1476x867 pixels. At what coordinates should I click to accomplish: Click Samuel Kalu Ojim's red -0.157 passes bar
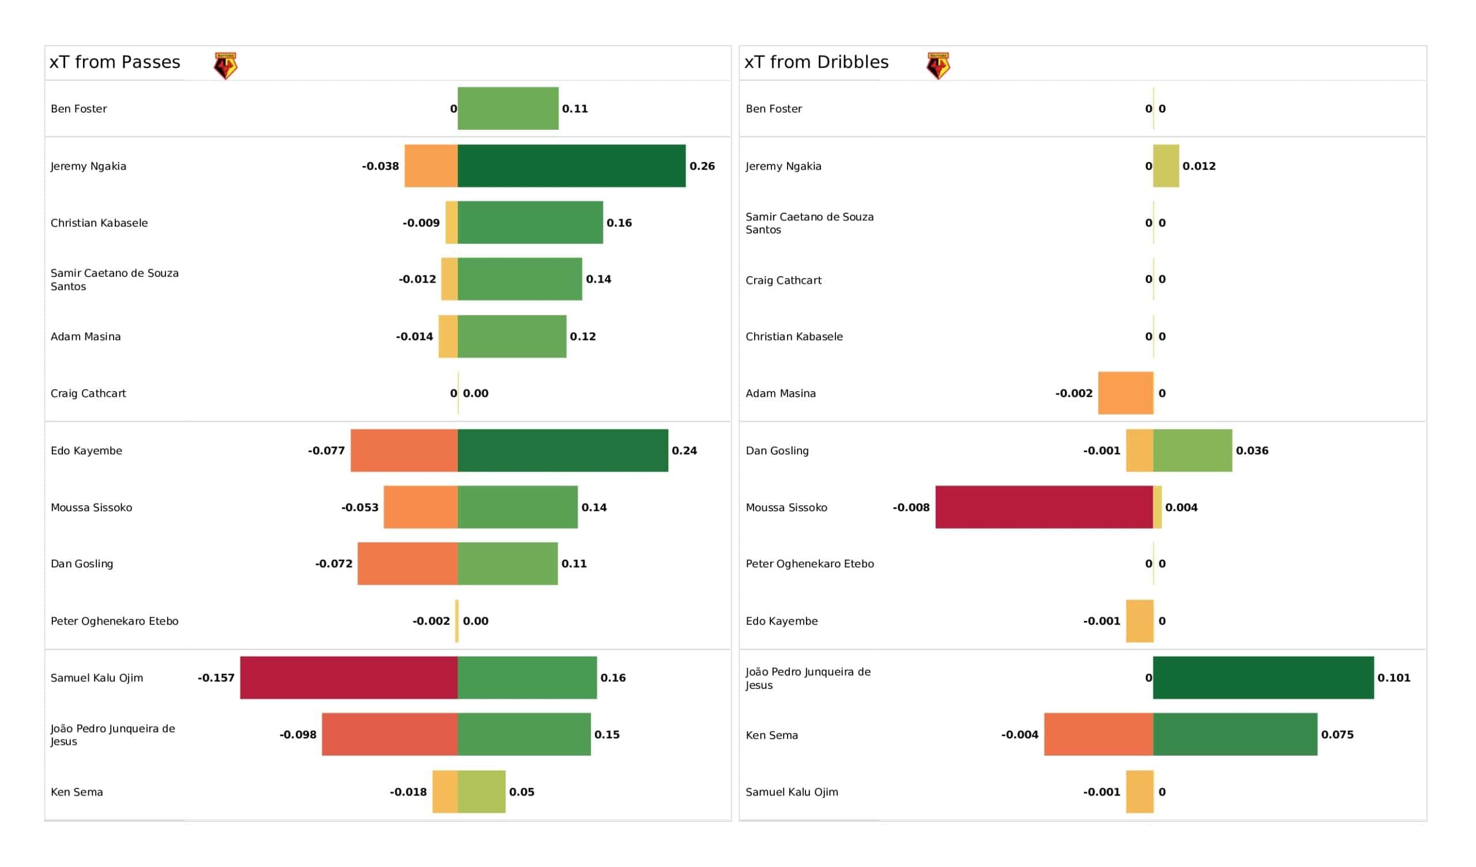(x=349, y=678)
